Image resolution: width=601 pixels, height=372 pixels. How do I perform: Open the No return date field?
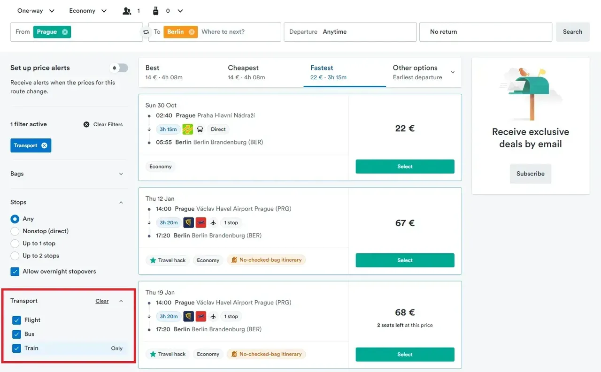(485, 32)
